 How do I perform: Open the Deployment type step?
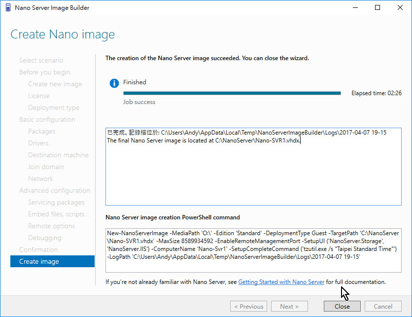(54, 107)
